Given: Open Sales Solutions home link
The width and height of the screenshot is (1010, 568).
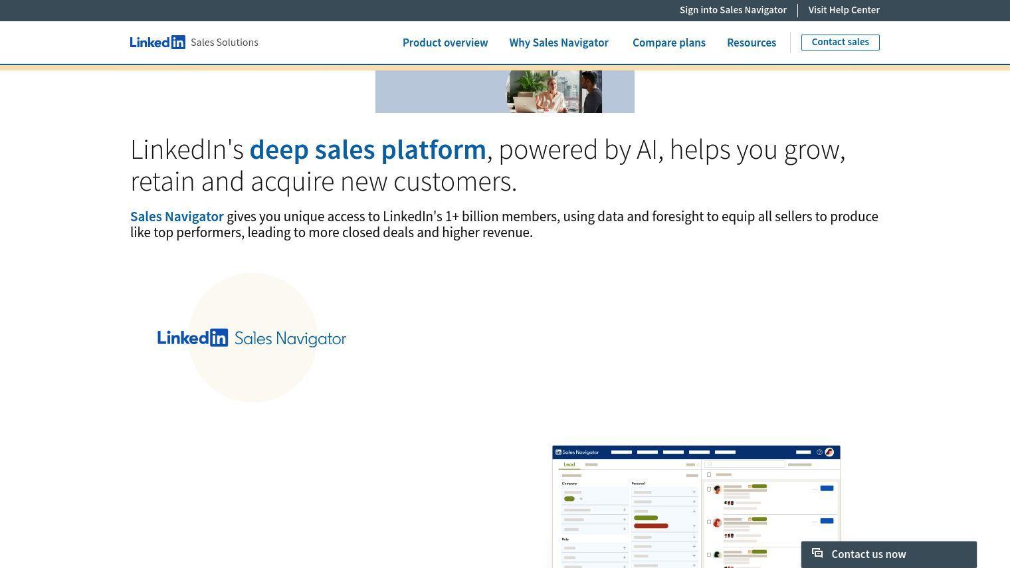Looking at the screenshot, I should click(225, 43).
